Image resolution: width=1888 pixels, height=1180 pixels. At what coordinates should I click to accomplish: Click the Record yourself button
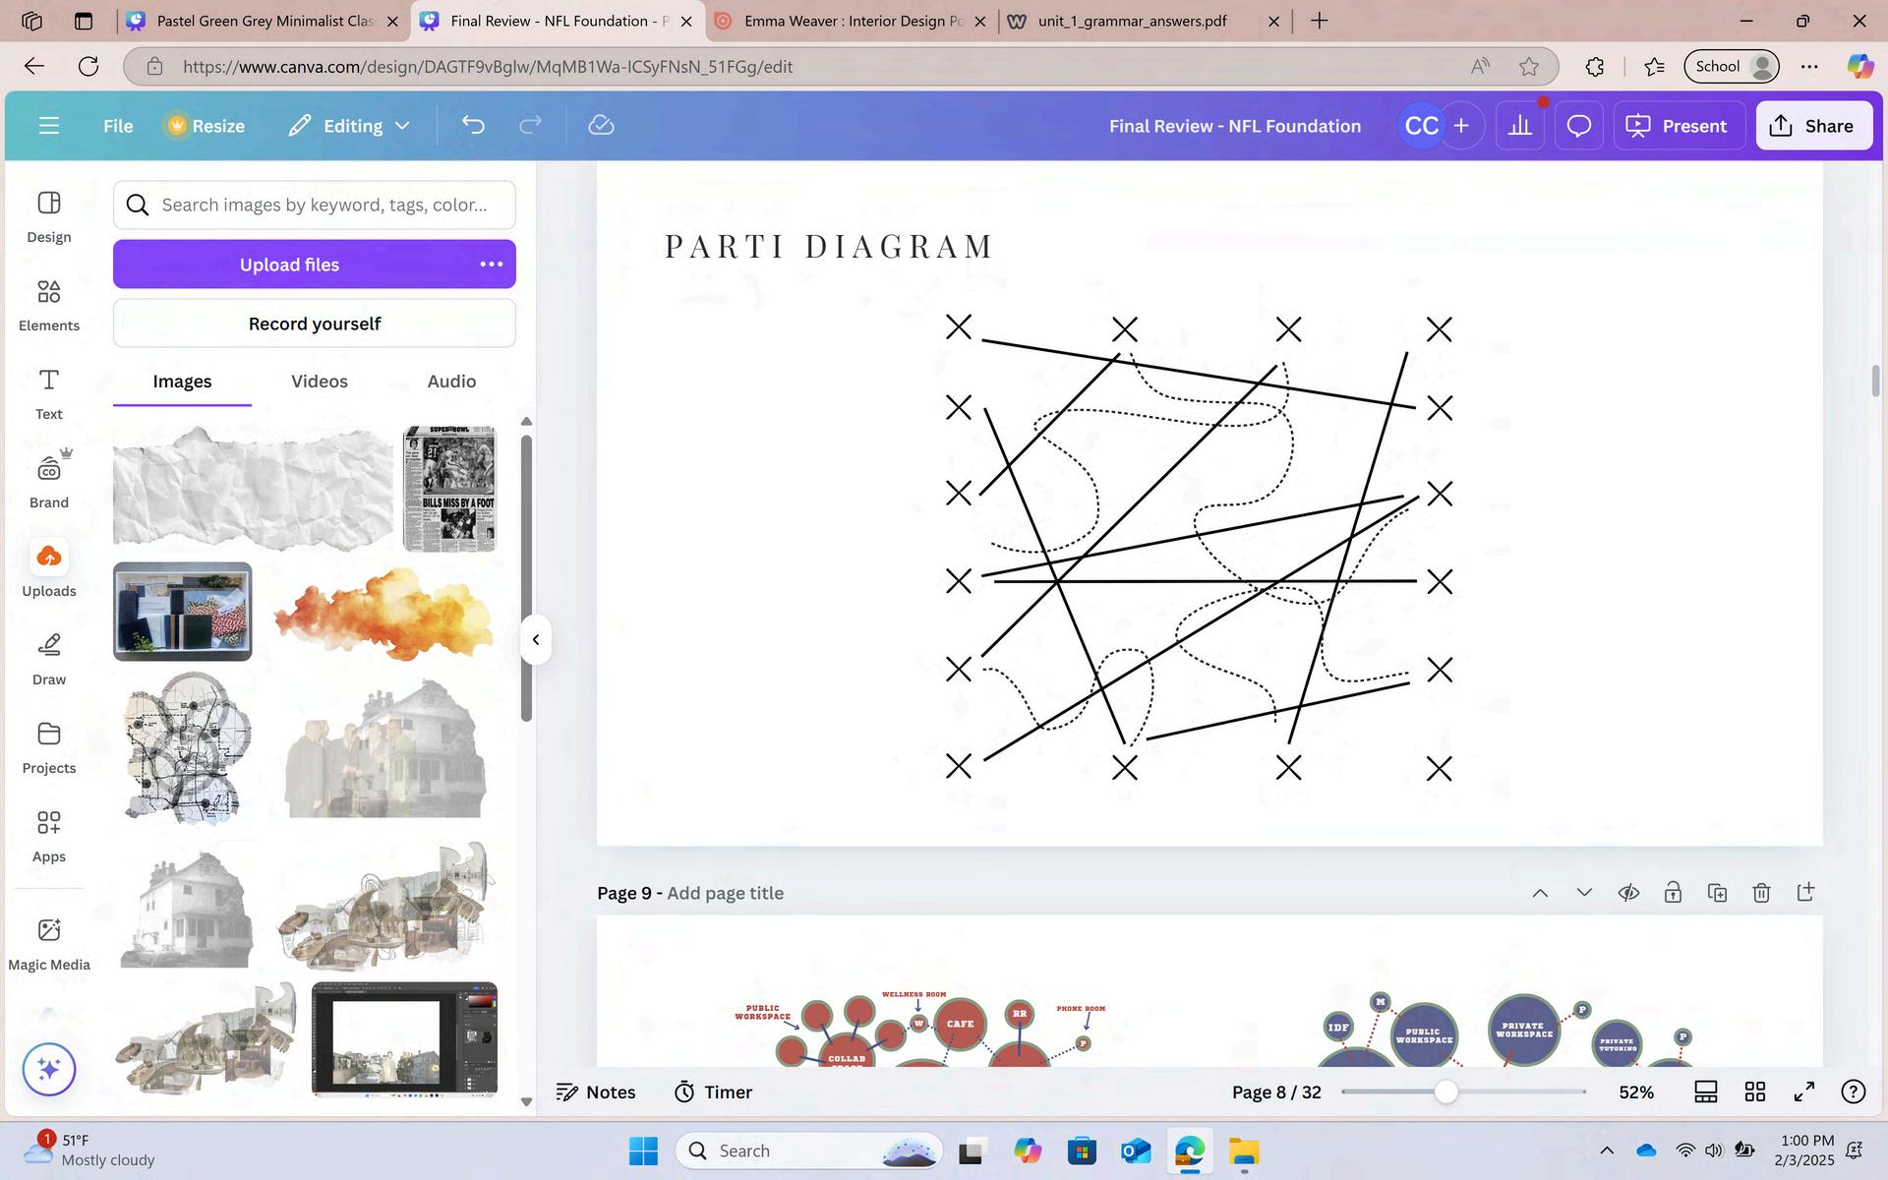coord(314,324)
